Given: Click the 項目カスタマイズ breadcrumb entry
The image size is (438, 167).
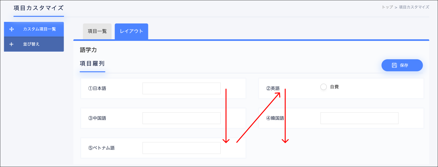Looking at the screenshot, I should (x=414, y=7).
